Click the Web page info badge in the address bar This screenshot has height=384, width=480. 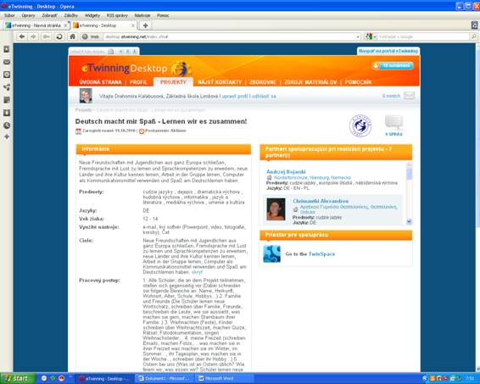point(92,36)
